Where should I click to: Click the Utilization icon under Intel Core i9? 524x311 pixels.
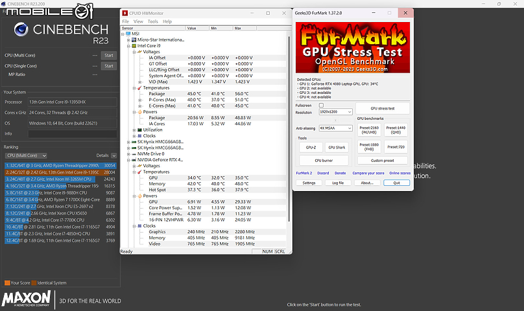coord(139,130)
